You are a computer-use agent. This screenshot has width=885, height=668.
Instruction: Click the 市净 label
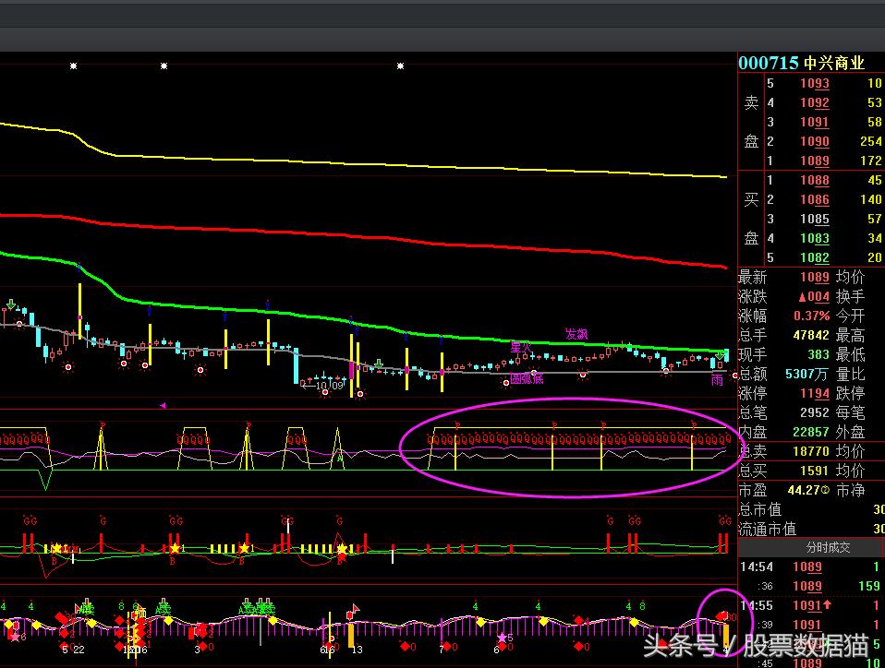point(850,490)
